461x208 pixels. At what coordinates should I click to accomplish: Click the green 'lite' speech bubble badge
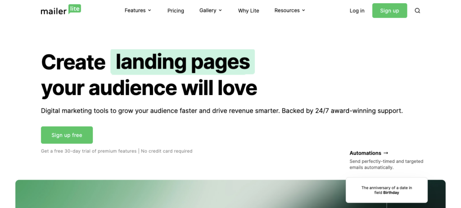point(75,8)
